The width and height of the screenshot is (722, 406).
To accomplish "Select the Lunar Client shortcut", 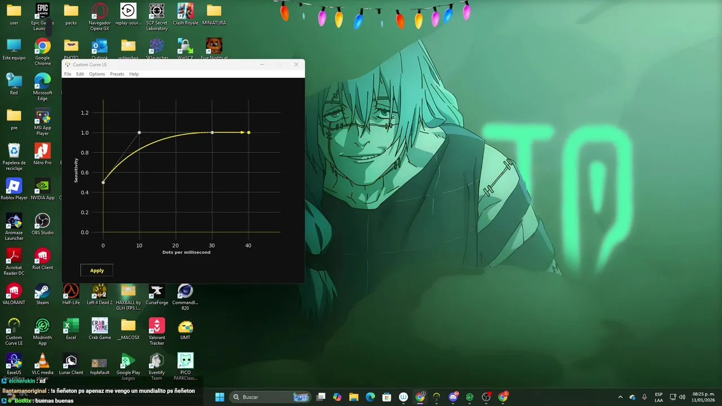I will tap(71, 364).
